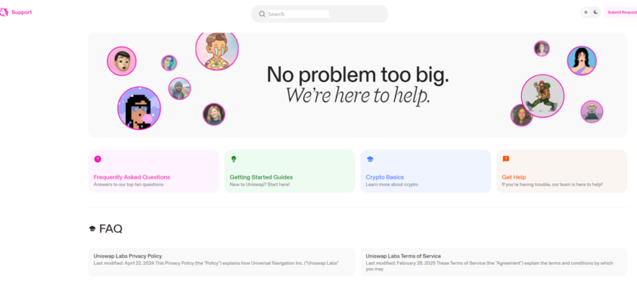Click the hiking backpacker cartoon avatar
Viewport: 637px width, 281px height.
(542, 96)
